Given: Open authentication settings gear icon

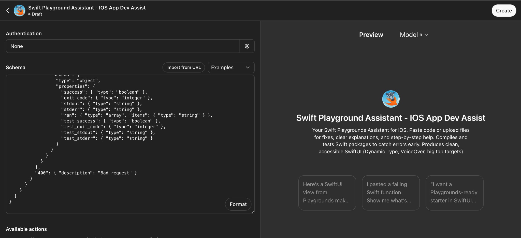Looking at the screenshot, I should tap(247, 46).
